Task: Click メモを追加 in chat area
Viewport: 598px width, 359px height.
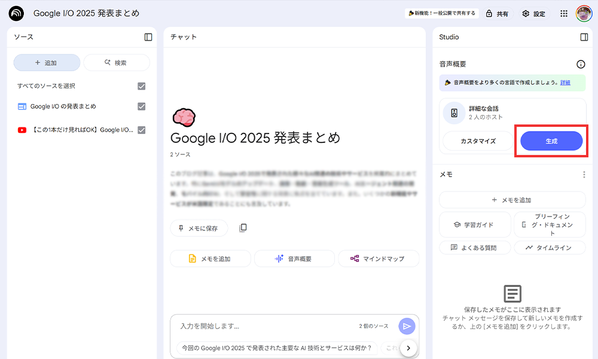Action: (x=210, y=258)
